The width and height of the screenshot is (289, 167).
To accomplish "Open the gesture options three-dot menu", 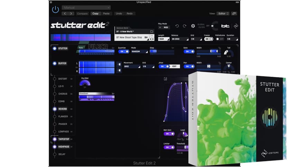I will [152, 36].
